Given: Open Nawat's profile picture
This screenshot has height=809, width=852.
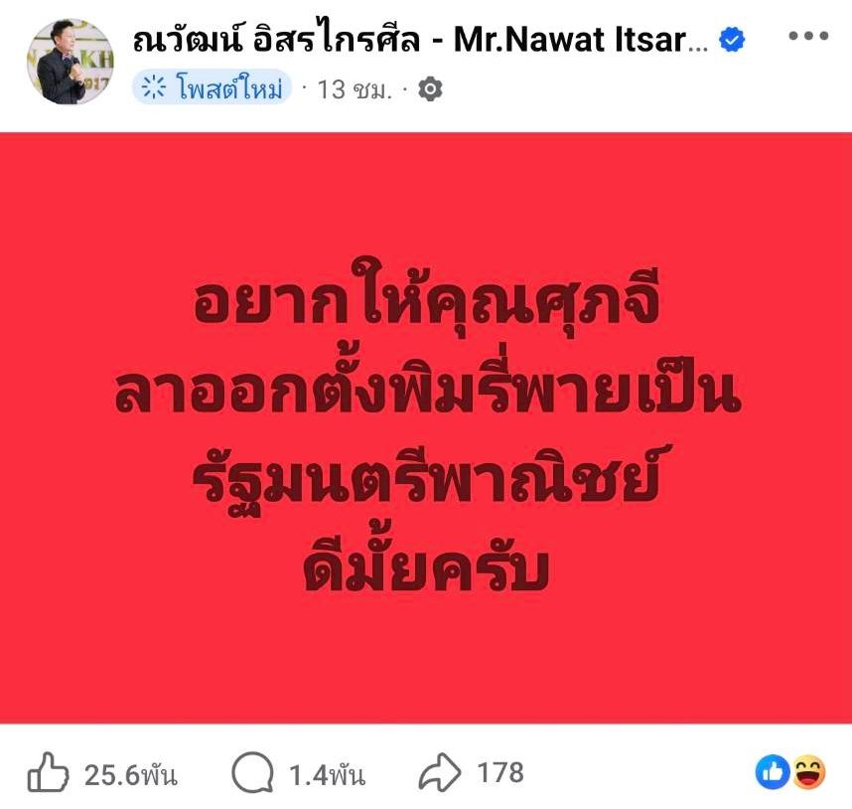Looking at the screenshot, I should (71, 62).
